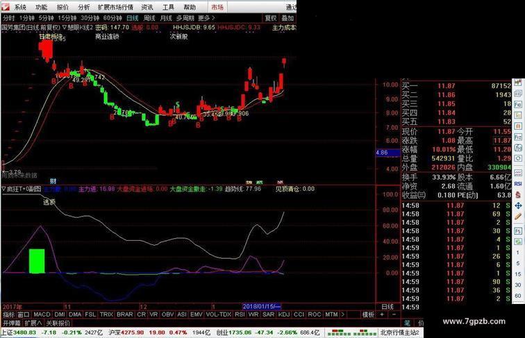Click the 北京行情主站2 server label

click(x=400, y=332)
